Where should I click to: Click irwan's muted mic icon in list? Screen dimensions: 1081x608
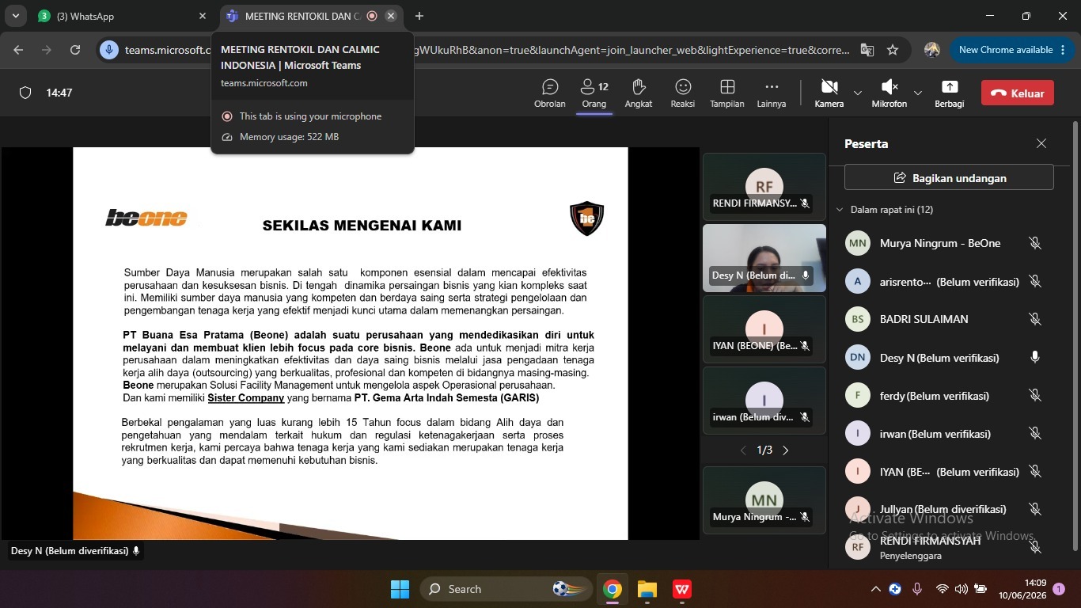click(1034, 433)
